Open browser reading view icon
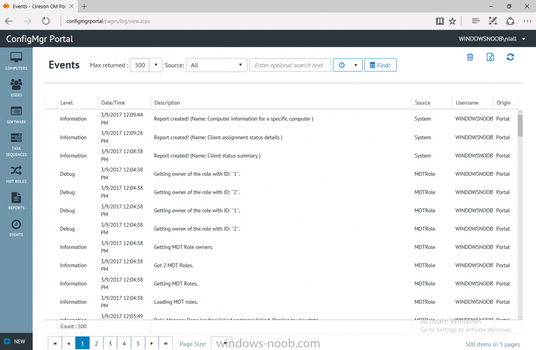This screenshot has width=536, height=350. [x=440, y=21]
